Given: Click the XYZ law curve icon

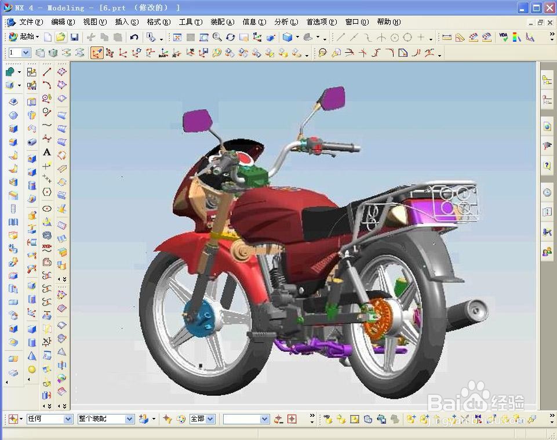Looking at the screenshot, I should click(47, 248).
